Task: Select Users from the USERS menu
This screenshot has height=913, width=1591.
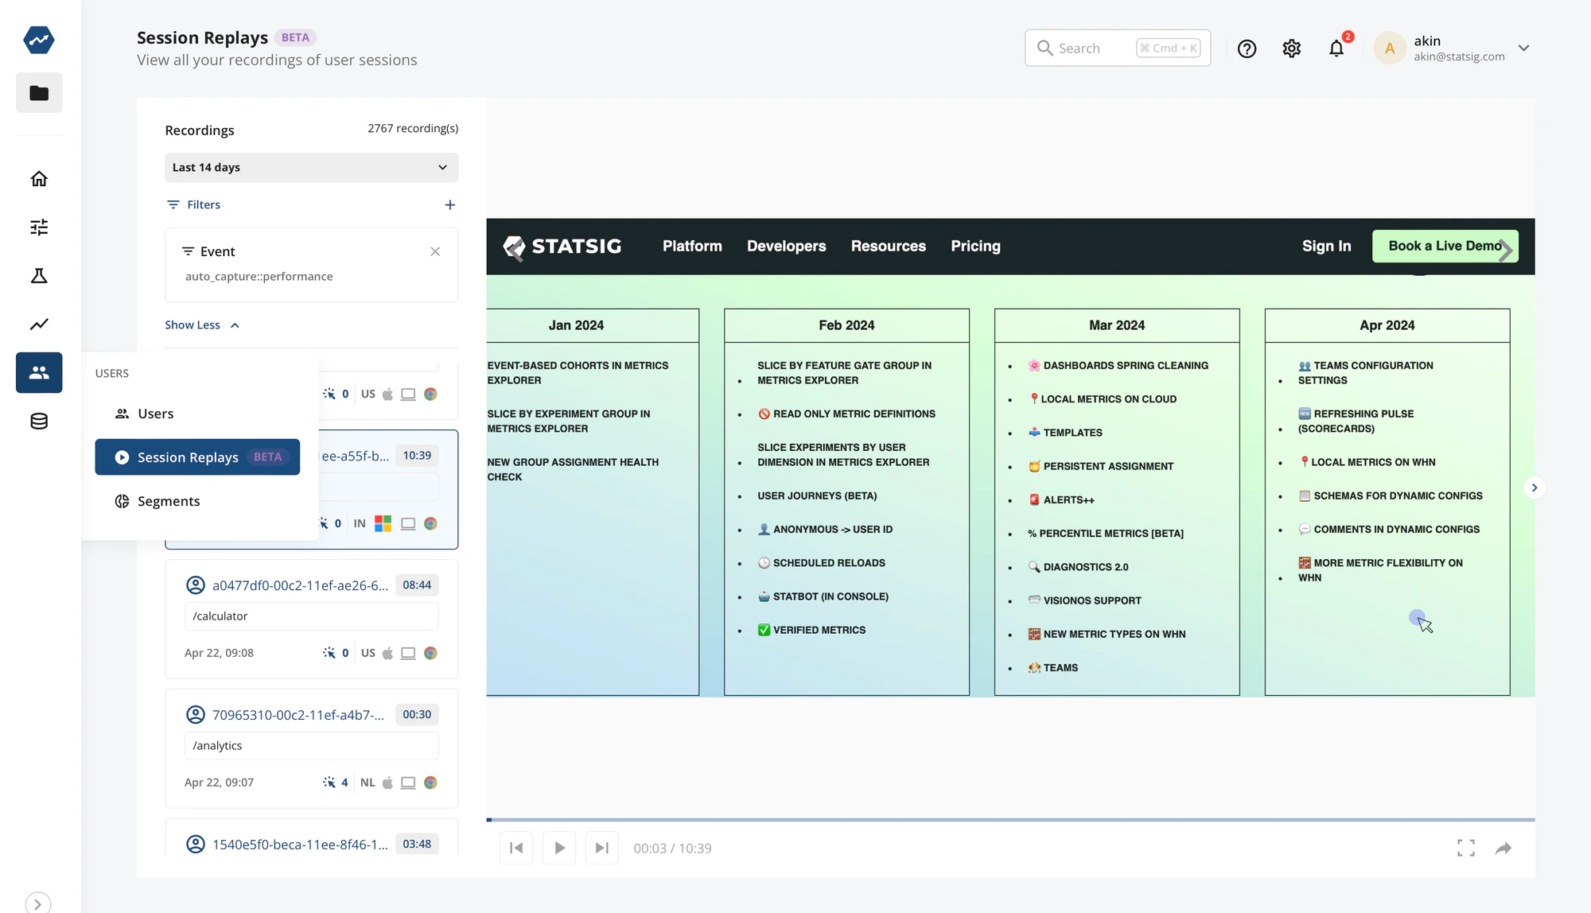Action: [155, 413]
